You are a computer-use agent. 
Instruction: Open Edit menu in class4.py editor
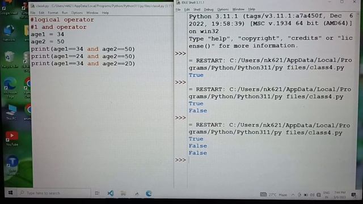click(x=41, y=12)
